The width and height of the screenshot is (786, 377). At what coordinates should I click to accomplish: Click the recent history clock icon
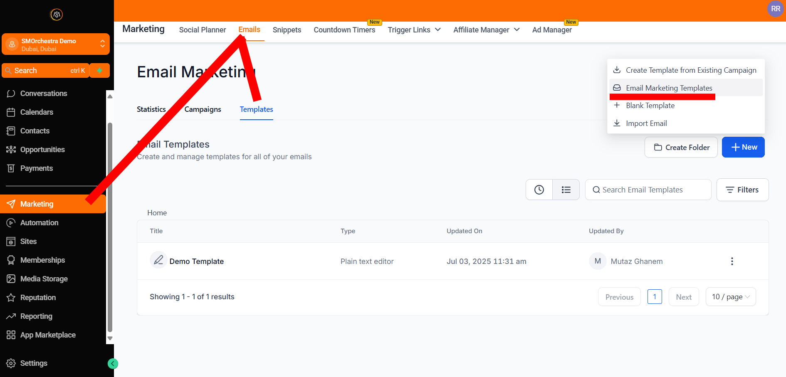pyautogui.click(x=539, y=190)
